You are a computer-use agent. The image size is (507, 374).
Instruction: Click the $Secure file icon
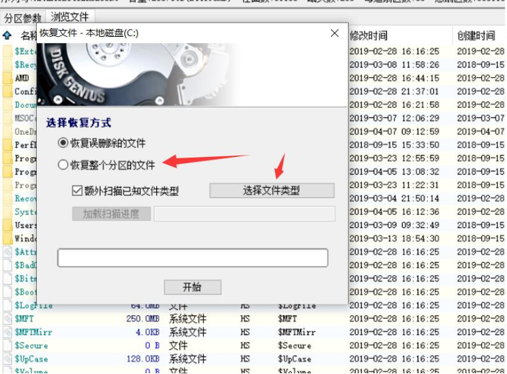tap(8, 345)
